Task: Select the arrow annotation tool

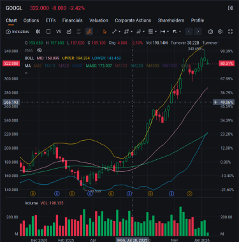Action: click(175, 32)
